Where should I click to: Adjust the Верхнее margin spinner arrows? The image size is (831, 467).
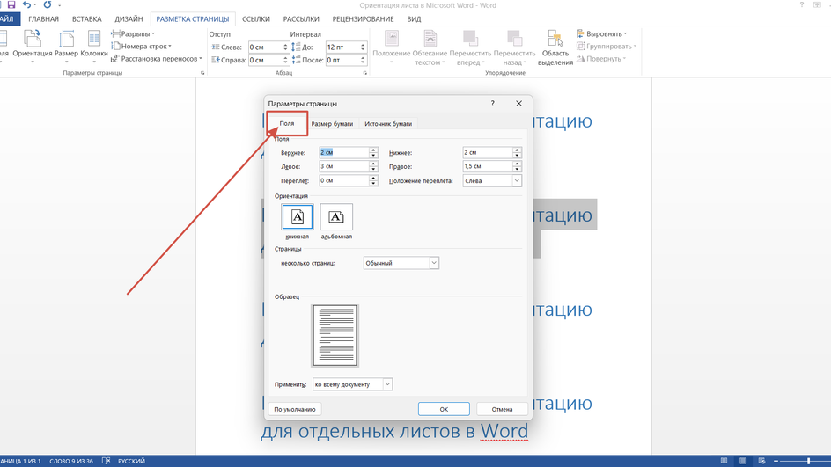373,152
